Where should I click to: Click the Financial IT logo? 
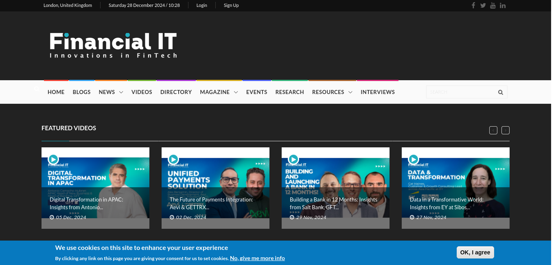point(113,46)
